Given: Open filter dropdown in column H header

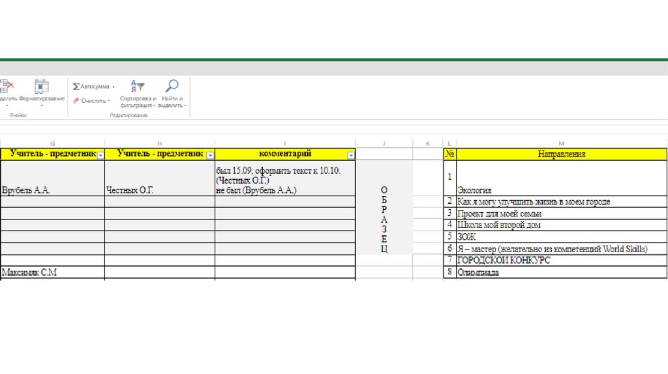Looking at the screenshot, I should (x=210, y=155).
